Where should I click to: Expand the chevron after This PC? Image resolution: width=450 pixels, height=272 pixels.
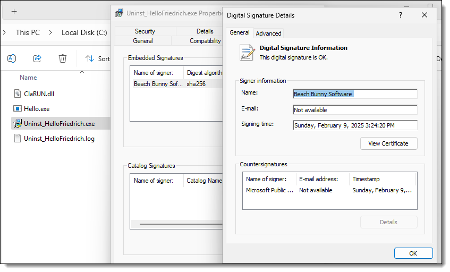pos(50,32)
